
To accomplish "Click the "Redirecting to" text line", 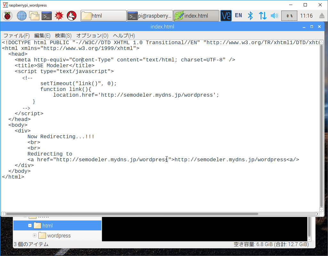I will tap(50, 154).
